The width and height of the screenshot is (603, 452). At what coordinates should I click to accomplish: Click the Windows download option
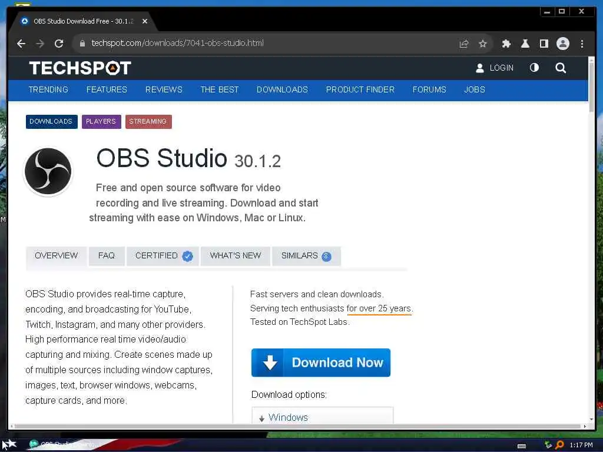pyautogui.click(x=288, y=417)
